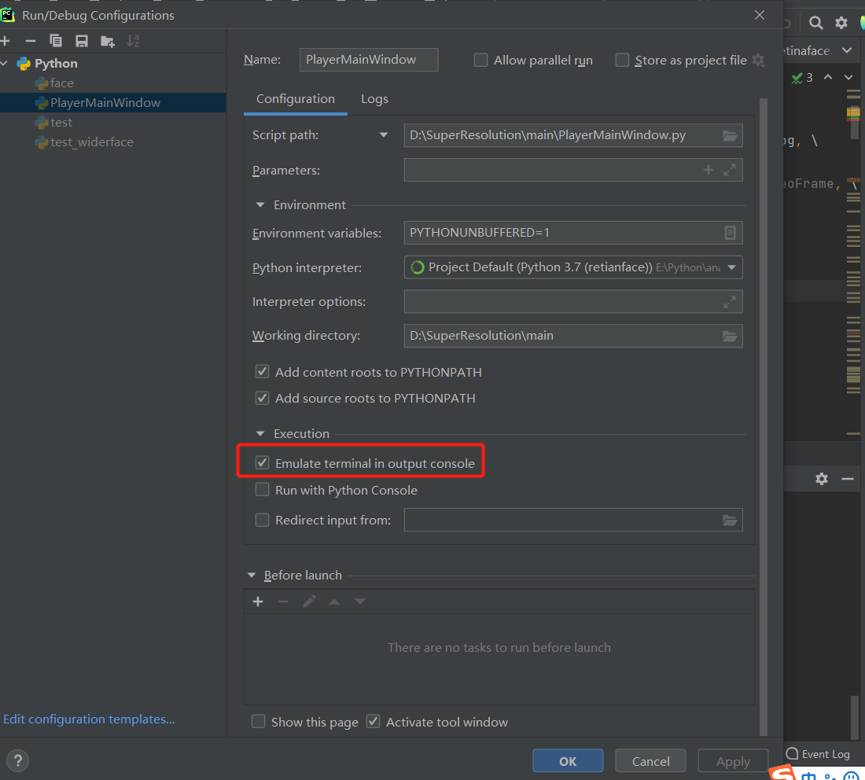Collapse the Environment section
The width and height of the screenshot is (865, 780).
(260, 204)
